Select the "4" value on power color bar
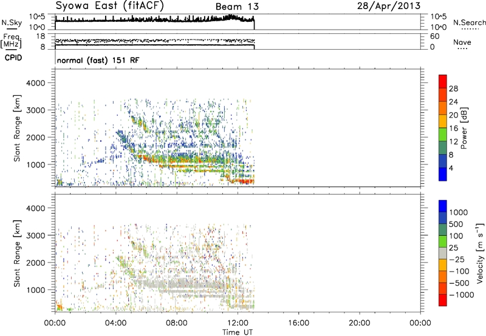 451,168
